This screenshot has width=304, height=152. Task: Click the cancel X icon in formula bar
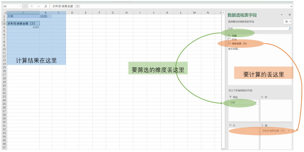(32, 6)
